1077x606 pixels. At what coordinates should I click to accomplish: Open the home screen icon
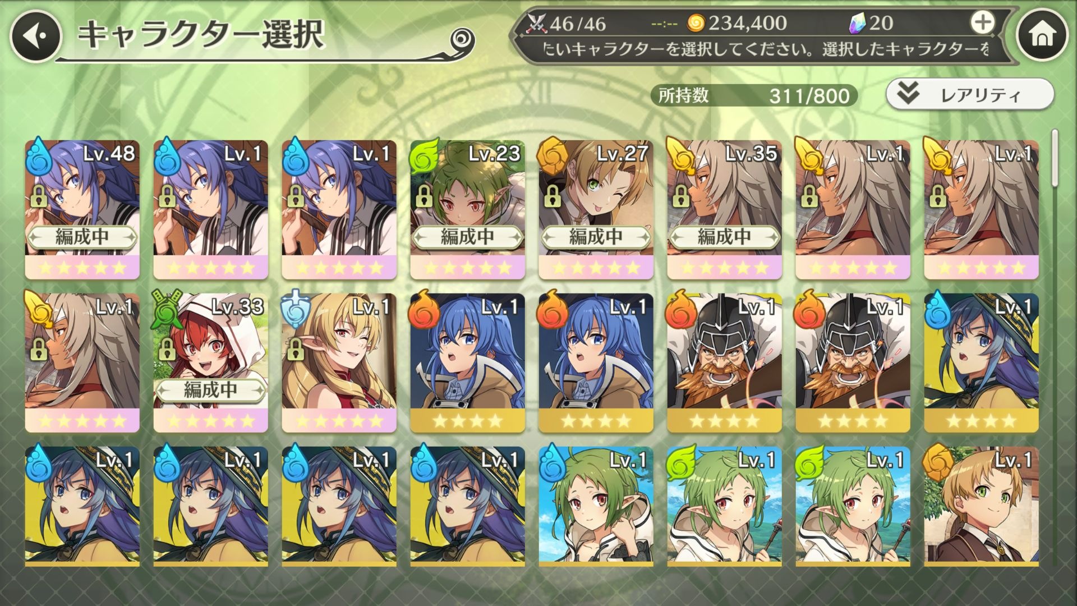(x=1042, y=36)
